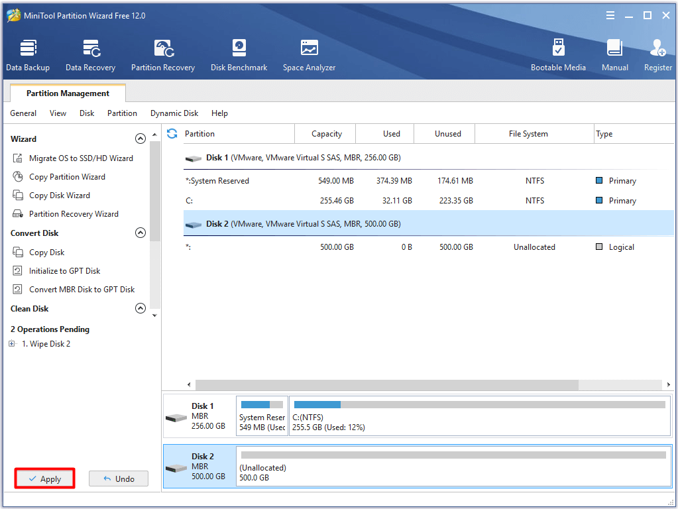
Task: Open the View menu
Action: (x=58, y=113)
